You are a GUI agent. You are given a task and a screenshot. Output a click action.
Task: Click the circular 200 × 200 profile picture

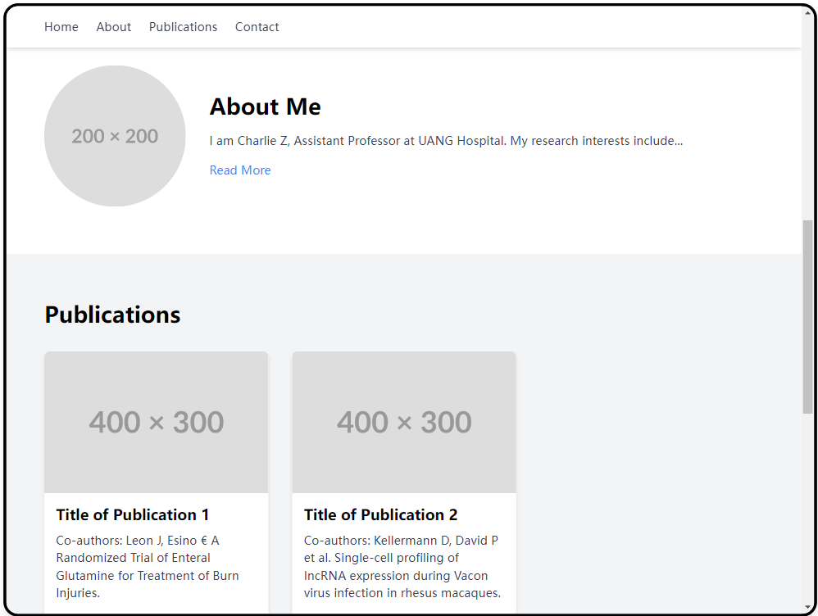tap(115, 136)
